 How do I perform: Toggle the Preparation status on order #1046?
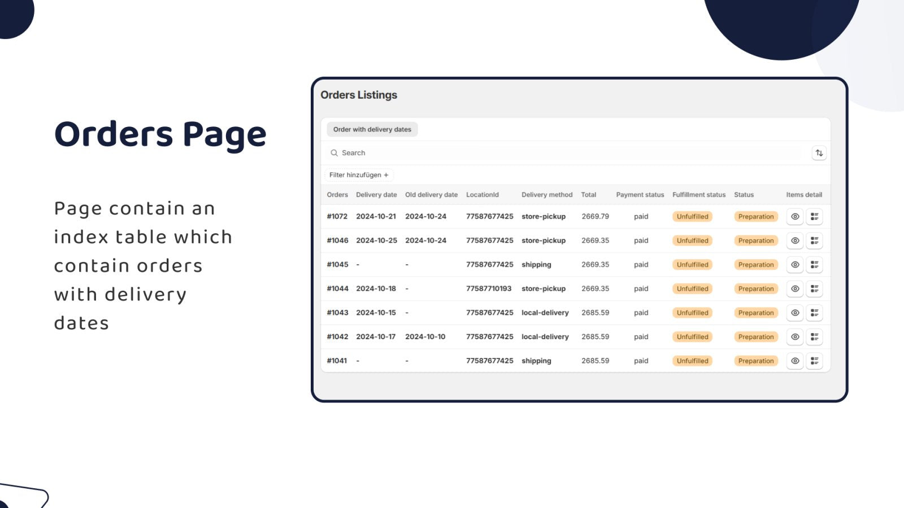coord(756,240)
